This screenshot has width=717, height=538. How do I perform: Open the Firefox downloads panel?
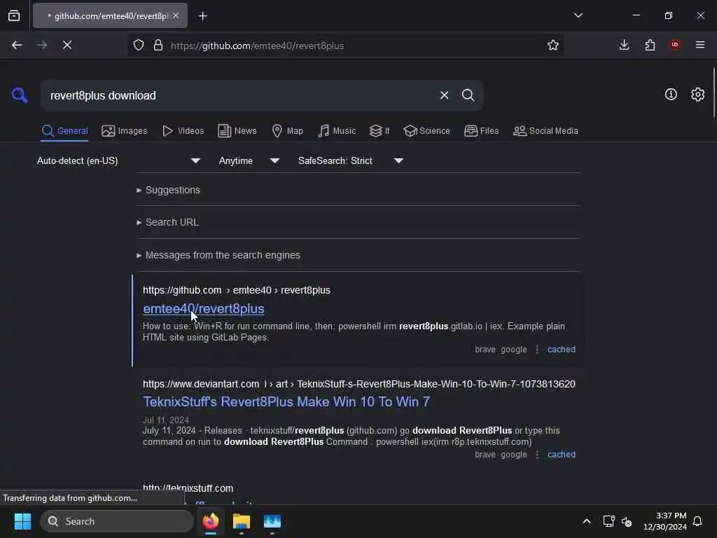[624, 45]
